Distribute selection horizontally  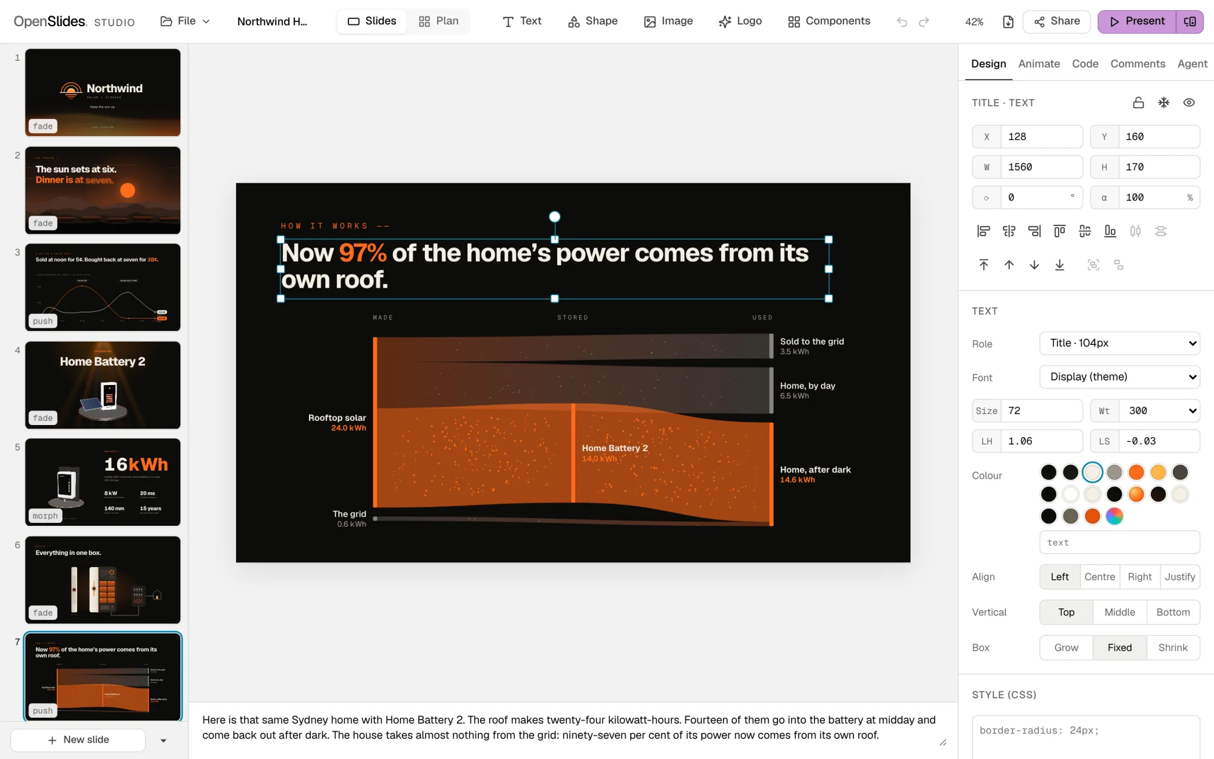click(1135, 231)
